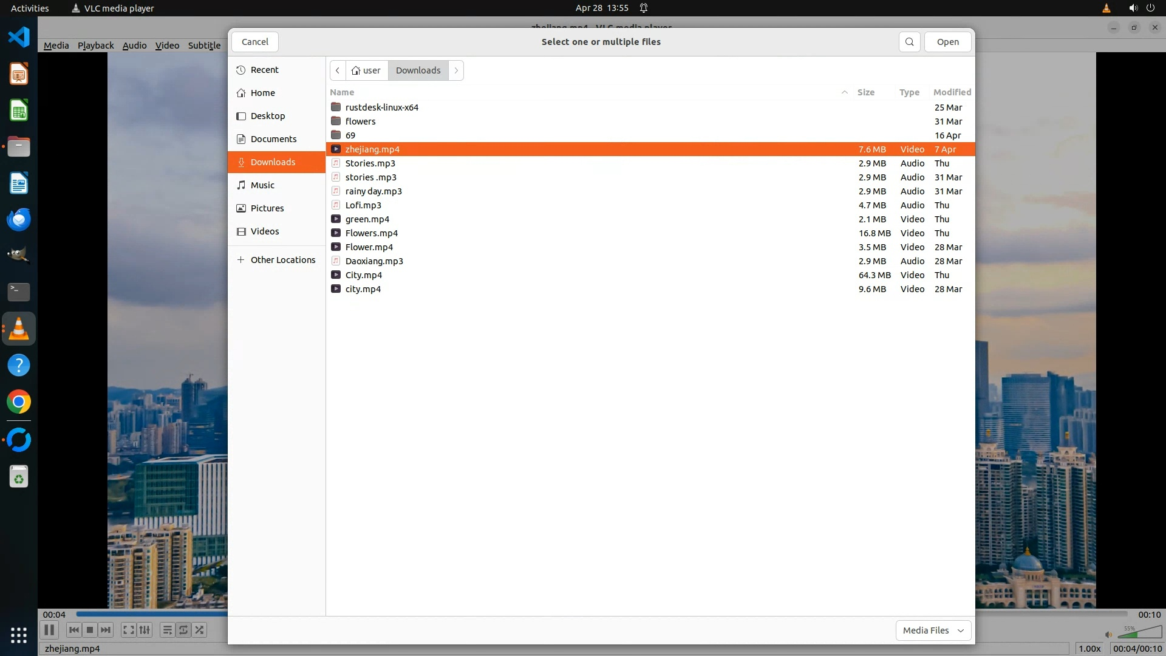Select Flowers.mp4 in the file list
This screenshot has height=656, width=1166.
(371, 233)
